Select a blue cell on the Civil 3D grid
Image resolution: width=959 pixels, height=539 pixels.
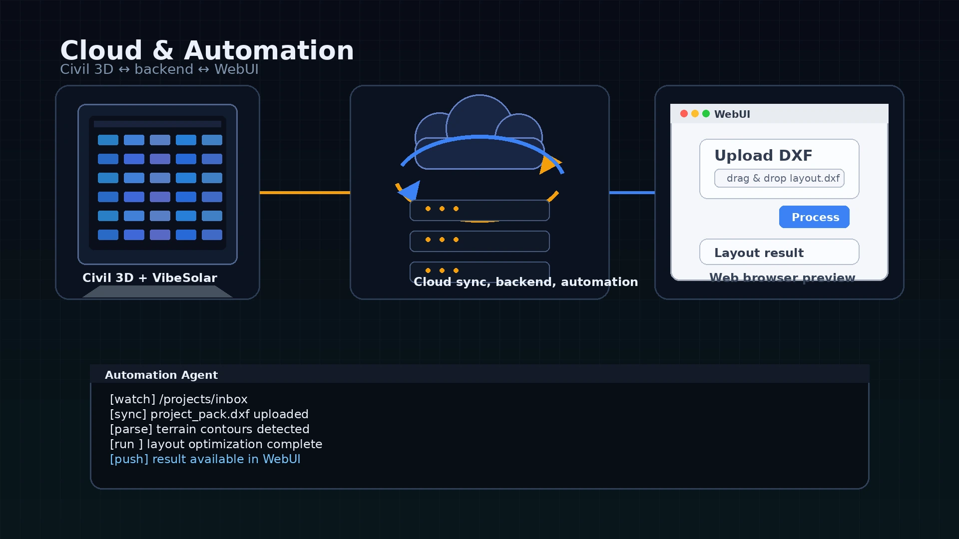[x=108, y=140]
